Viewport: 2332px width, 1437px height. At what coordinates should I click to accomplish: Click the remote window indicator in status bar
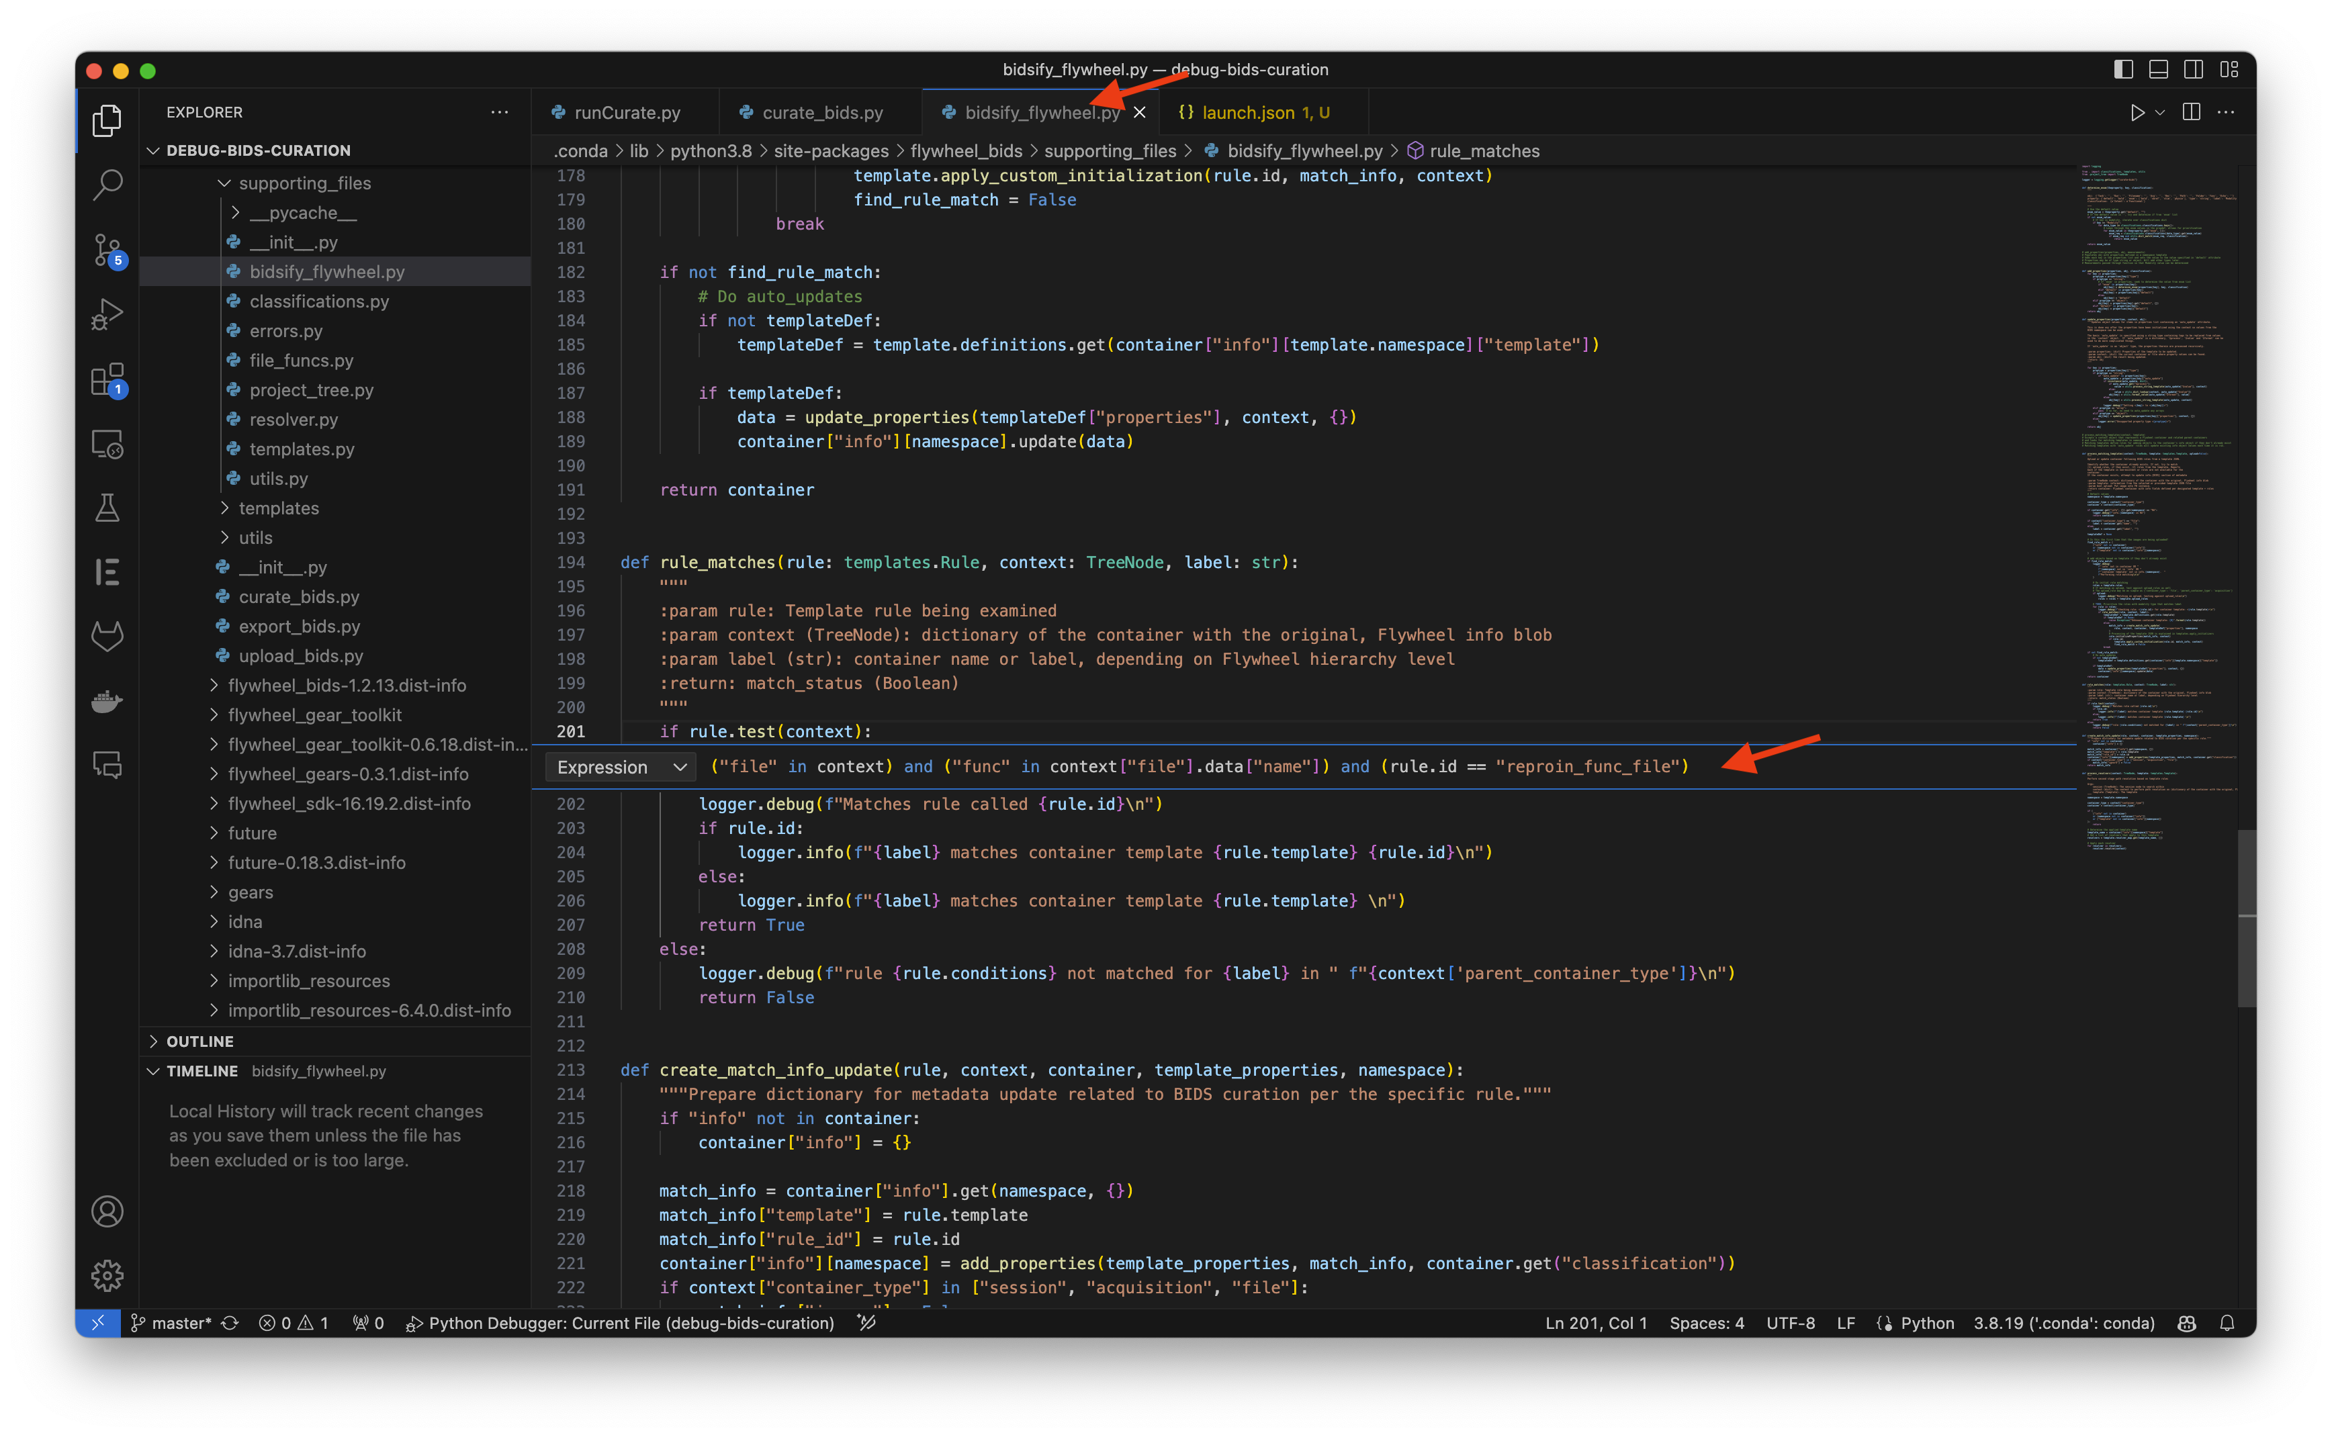(x=98, y=1323)
